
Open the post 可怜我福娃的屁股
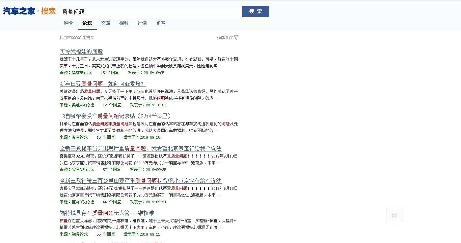pos(81,51)
